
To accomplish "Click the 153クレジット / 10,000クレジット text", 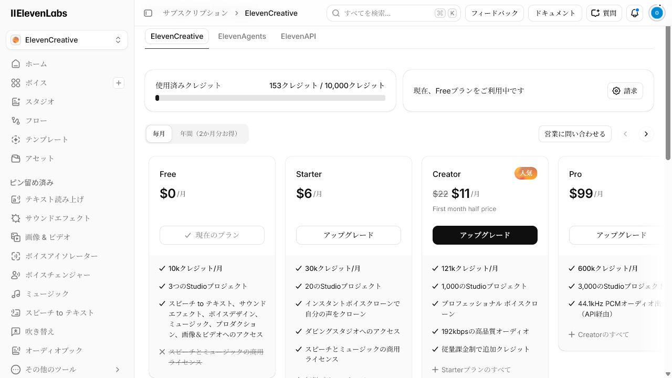I will coord(327,85).
